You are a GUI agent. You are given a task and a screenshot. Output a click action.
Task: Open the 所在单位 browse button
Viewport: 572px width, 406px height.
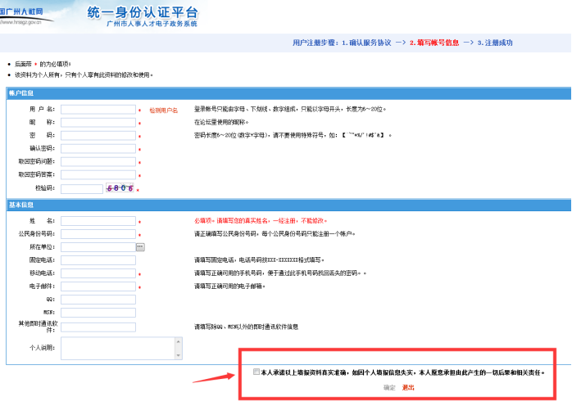(140, 247)
